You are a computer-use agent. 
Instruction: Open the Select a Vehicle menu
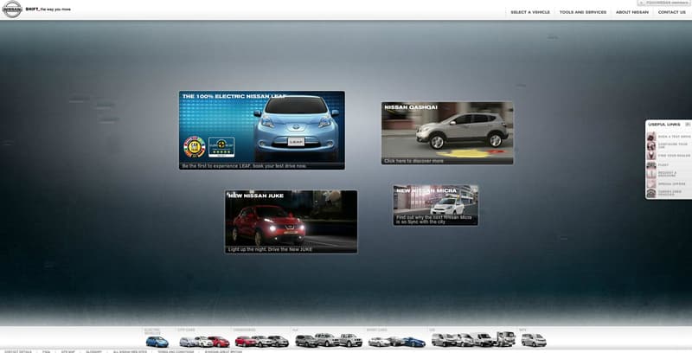530,12
